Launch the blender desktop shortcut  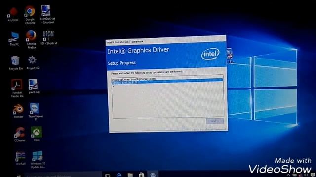pyautogui.click(x=18, y=111)
